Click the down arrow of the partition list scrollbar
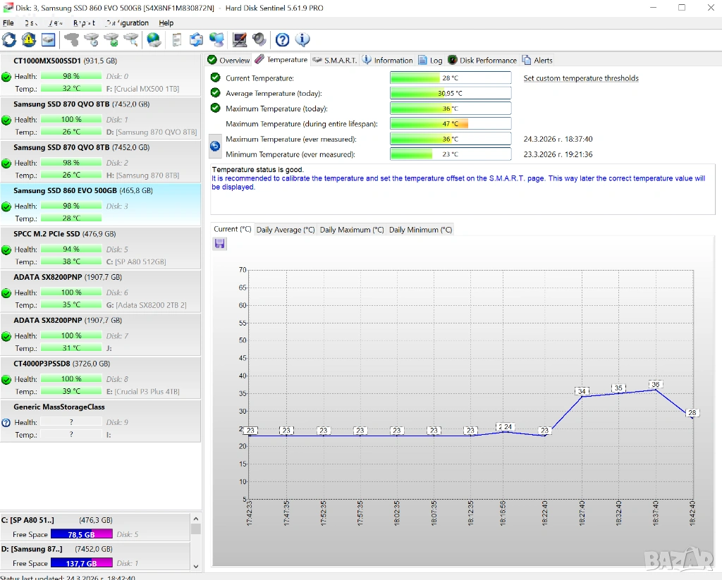The image size is (722, 580). pyautogui.click(x=196, y=564)
